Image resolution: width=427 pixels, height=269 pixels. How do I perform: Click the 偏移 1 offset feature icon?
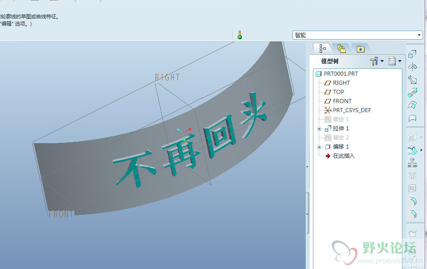click(x=328, y=147)
